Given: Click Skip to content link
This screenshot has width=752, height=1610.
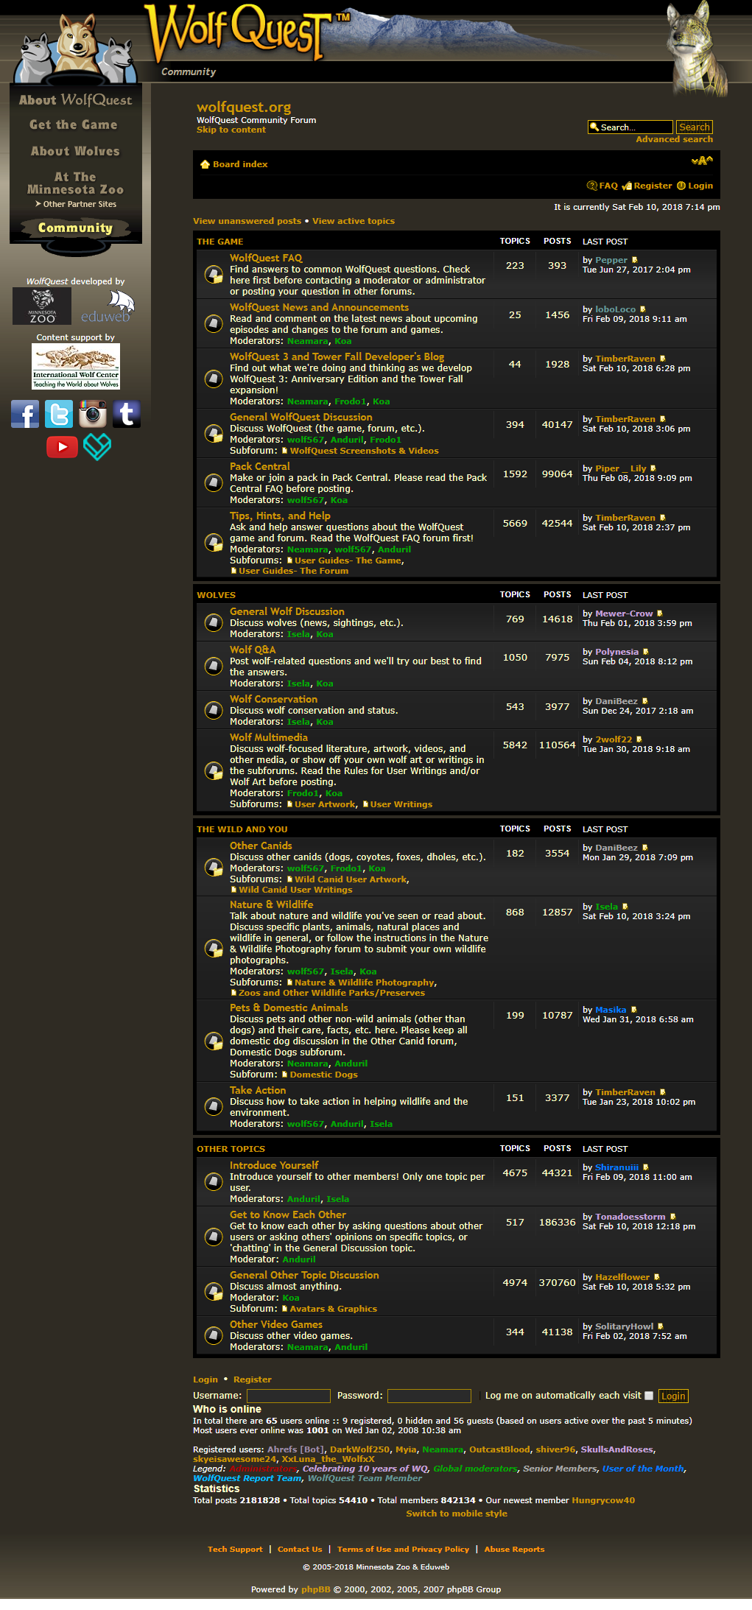Looking at the screenshot, I should click(x=231, y=130).
